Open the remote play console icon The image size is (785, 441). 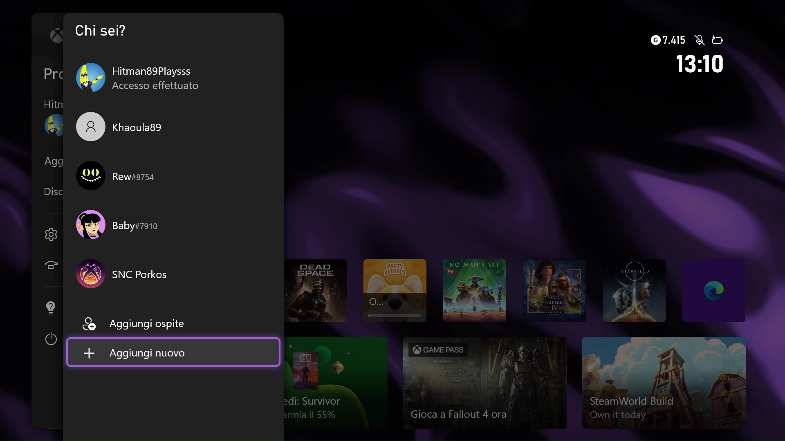click(x=51, y=265)
